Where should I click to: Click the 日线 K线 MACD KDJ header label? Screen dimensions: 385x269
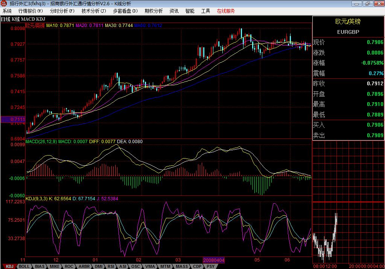23,19
